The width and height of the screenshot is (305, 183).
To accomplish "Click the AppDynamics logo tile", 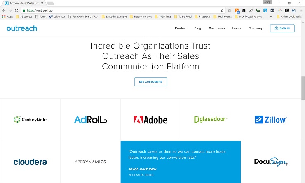I will click(90, 162).
